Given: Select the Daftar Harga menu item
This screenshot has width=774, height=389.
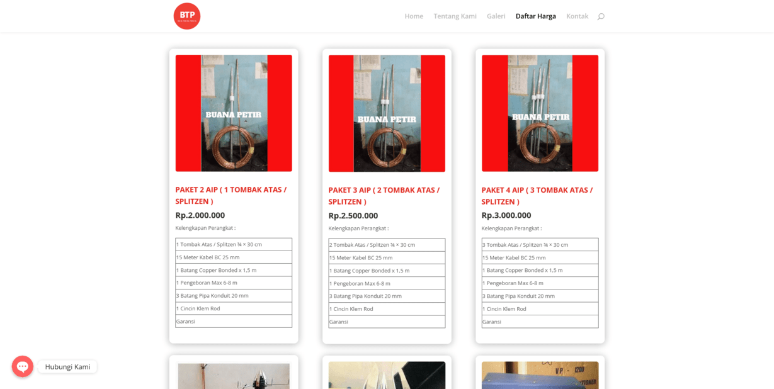Looking at the screenshot, I should [535, 16].
